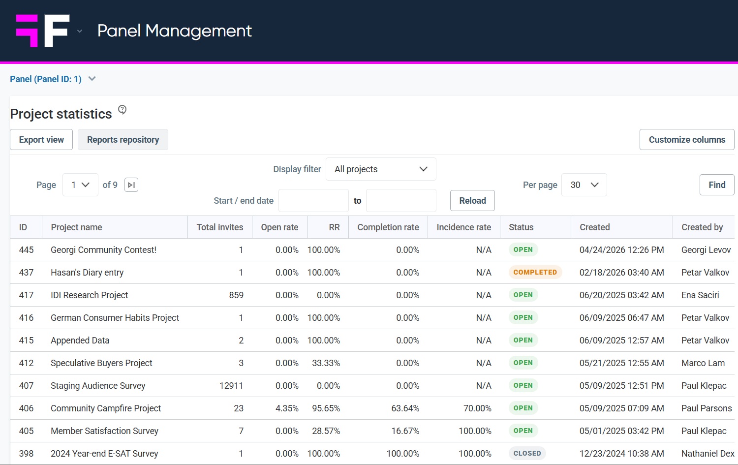Select German Consumer Habits Project
738x465 pixels.
pos(115,318)
